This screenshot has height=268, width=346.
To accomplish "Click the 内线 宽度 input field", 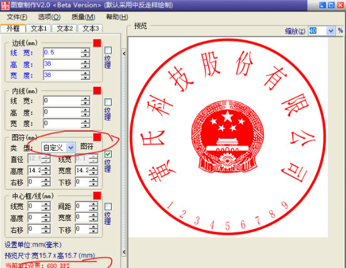I will coord(62,123).
